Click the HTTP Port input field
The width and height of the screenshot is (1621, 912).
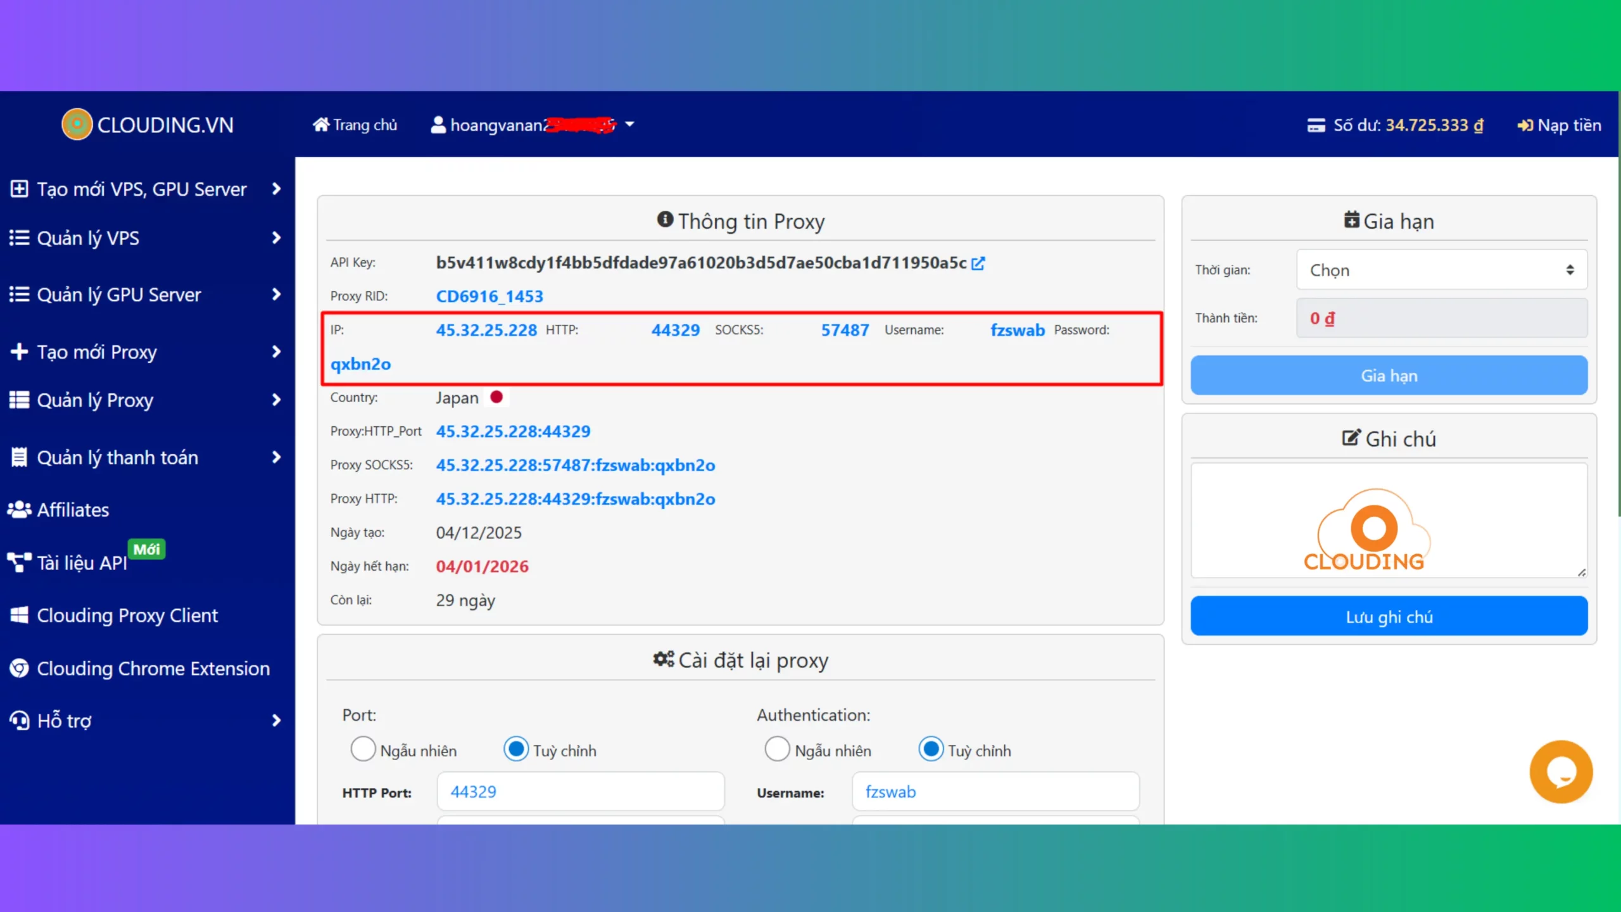coord(579,791)
